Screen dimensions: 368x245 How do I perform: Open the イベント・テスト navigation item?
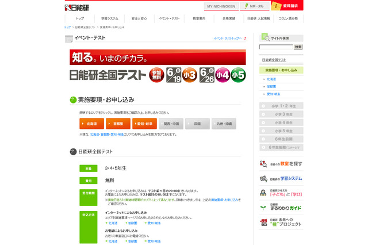tap(169, 18)
